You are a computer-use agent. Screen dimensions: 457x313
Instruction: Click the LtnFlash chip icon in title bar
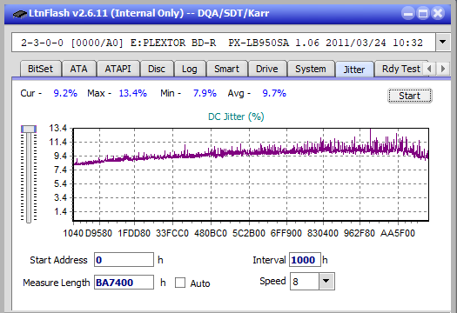[20, 14]
